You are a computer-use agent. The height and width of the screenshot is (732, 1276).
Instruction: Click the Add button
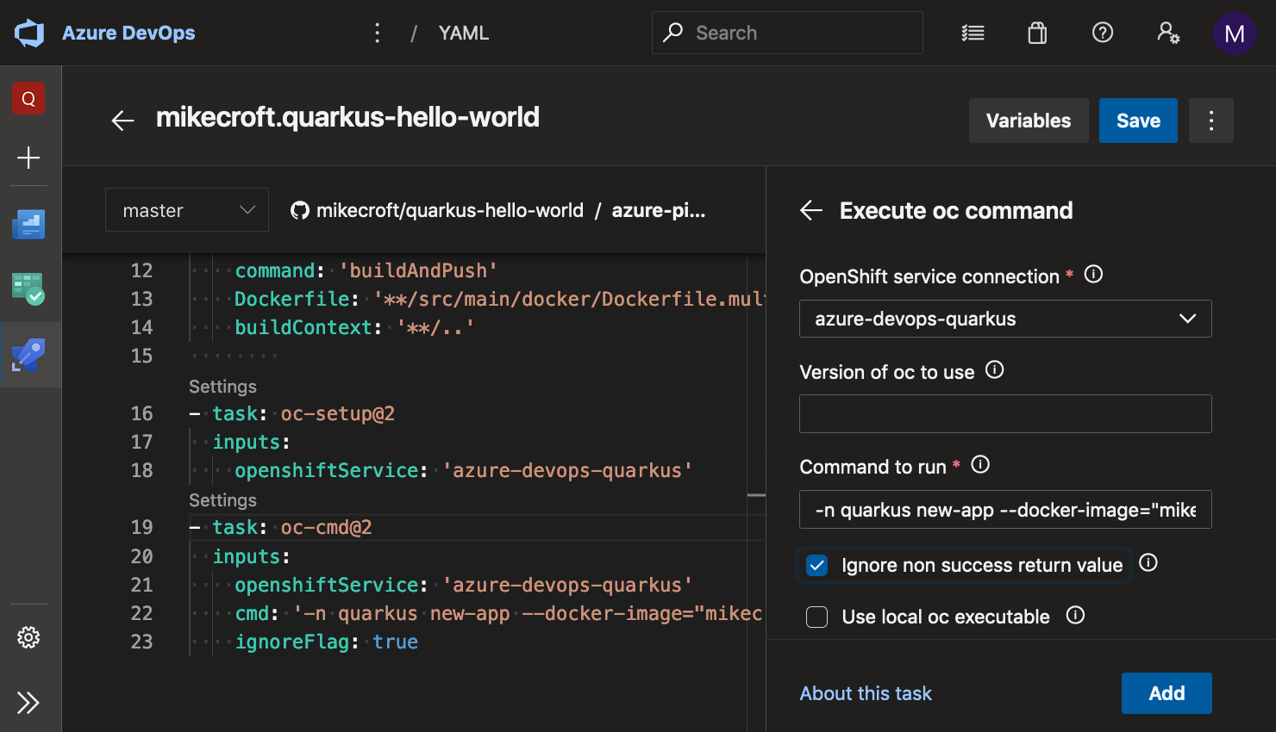[1167, 693]
